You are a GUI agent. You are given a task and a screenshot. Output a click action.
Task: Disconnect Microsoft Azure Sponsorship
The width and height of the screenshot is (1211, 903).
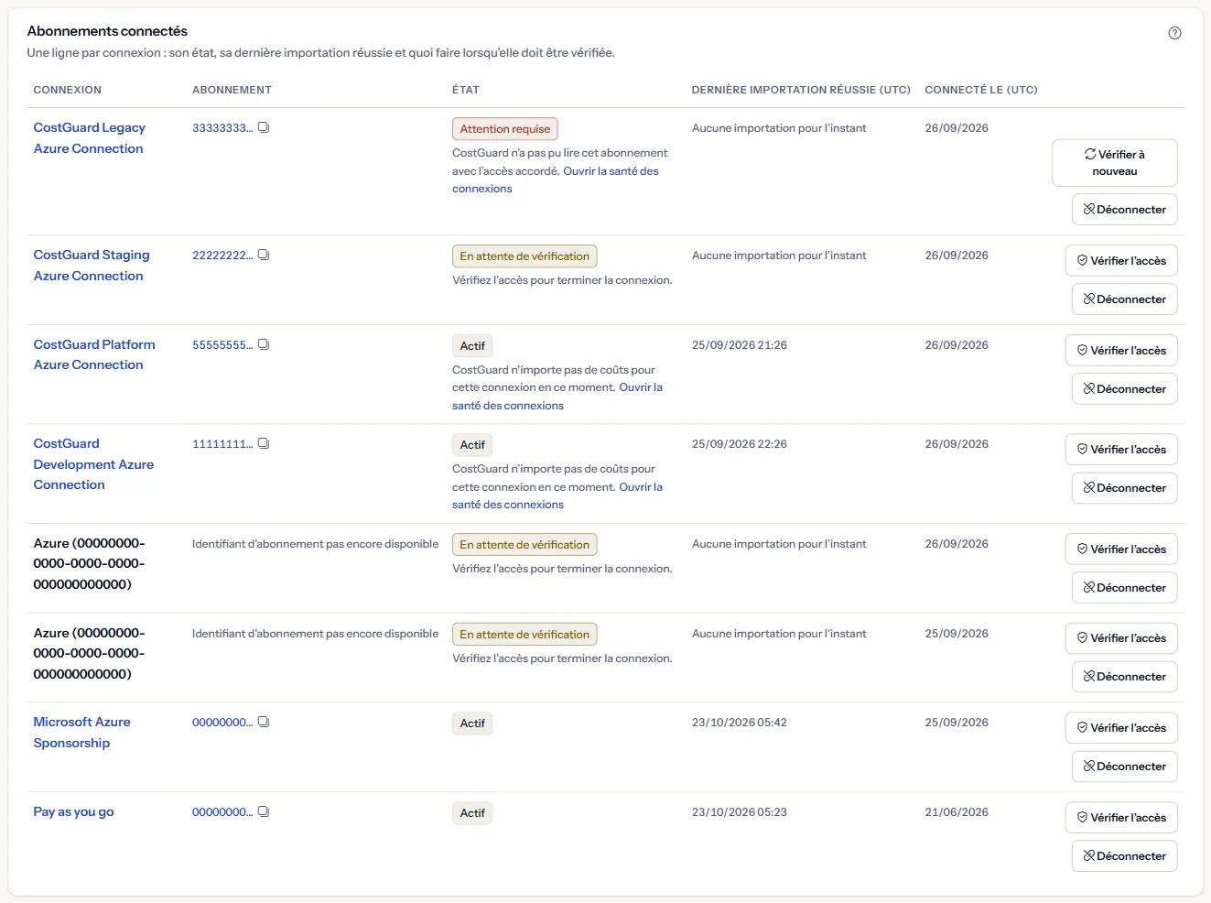tap(1125, 767)
